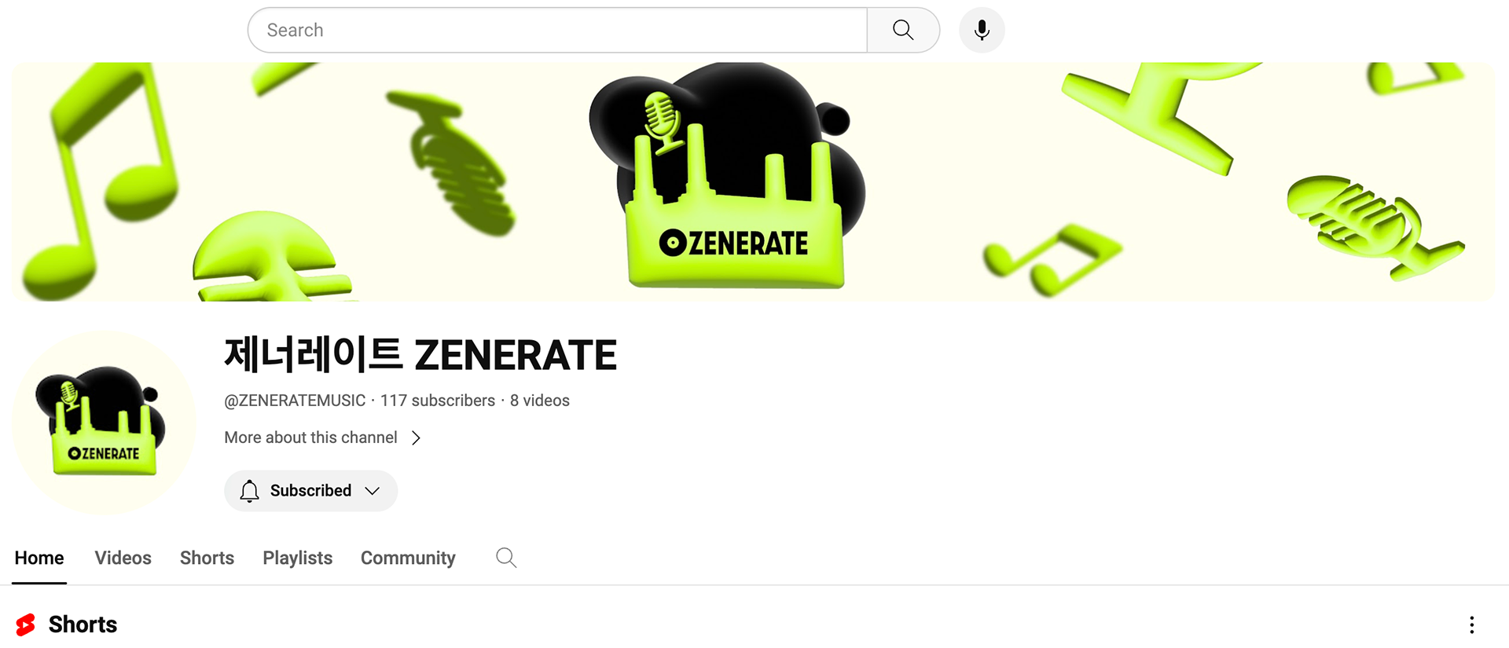Open channel search magnifier in tab bar
Image resolution: width=1509 pixels, height=648 pixels.
506,558
